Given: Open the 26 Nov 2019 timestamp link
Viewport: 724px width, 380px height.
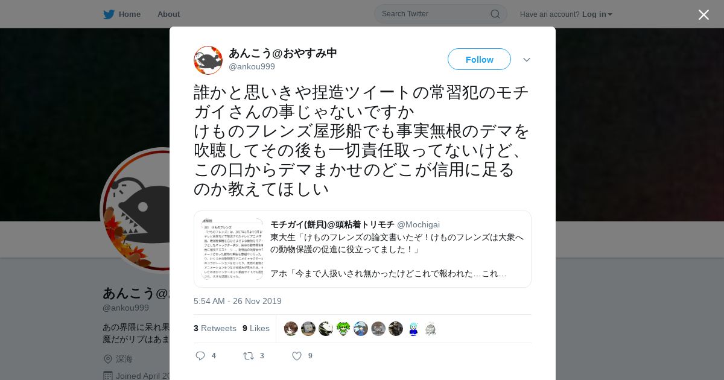Looking at the screenshot, I should (237, 301).
